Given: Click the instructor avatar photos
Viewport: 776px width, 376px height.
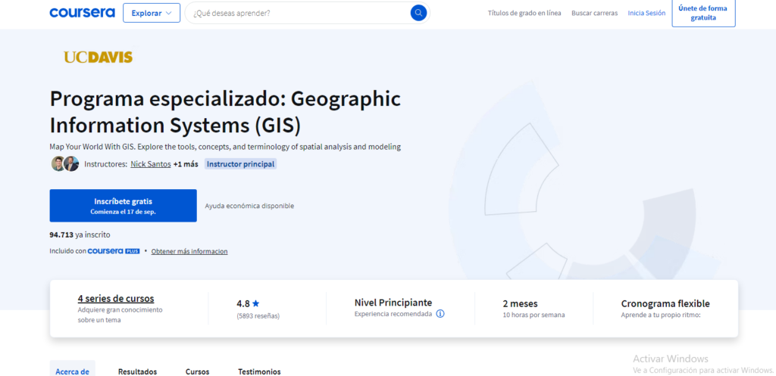Looking at the screenshot, I should [x=65, y=163].
